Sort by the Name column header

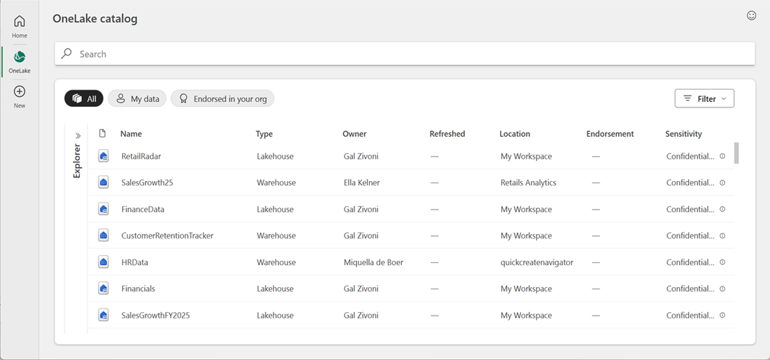tap(130, 134)
